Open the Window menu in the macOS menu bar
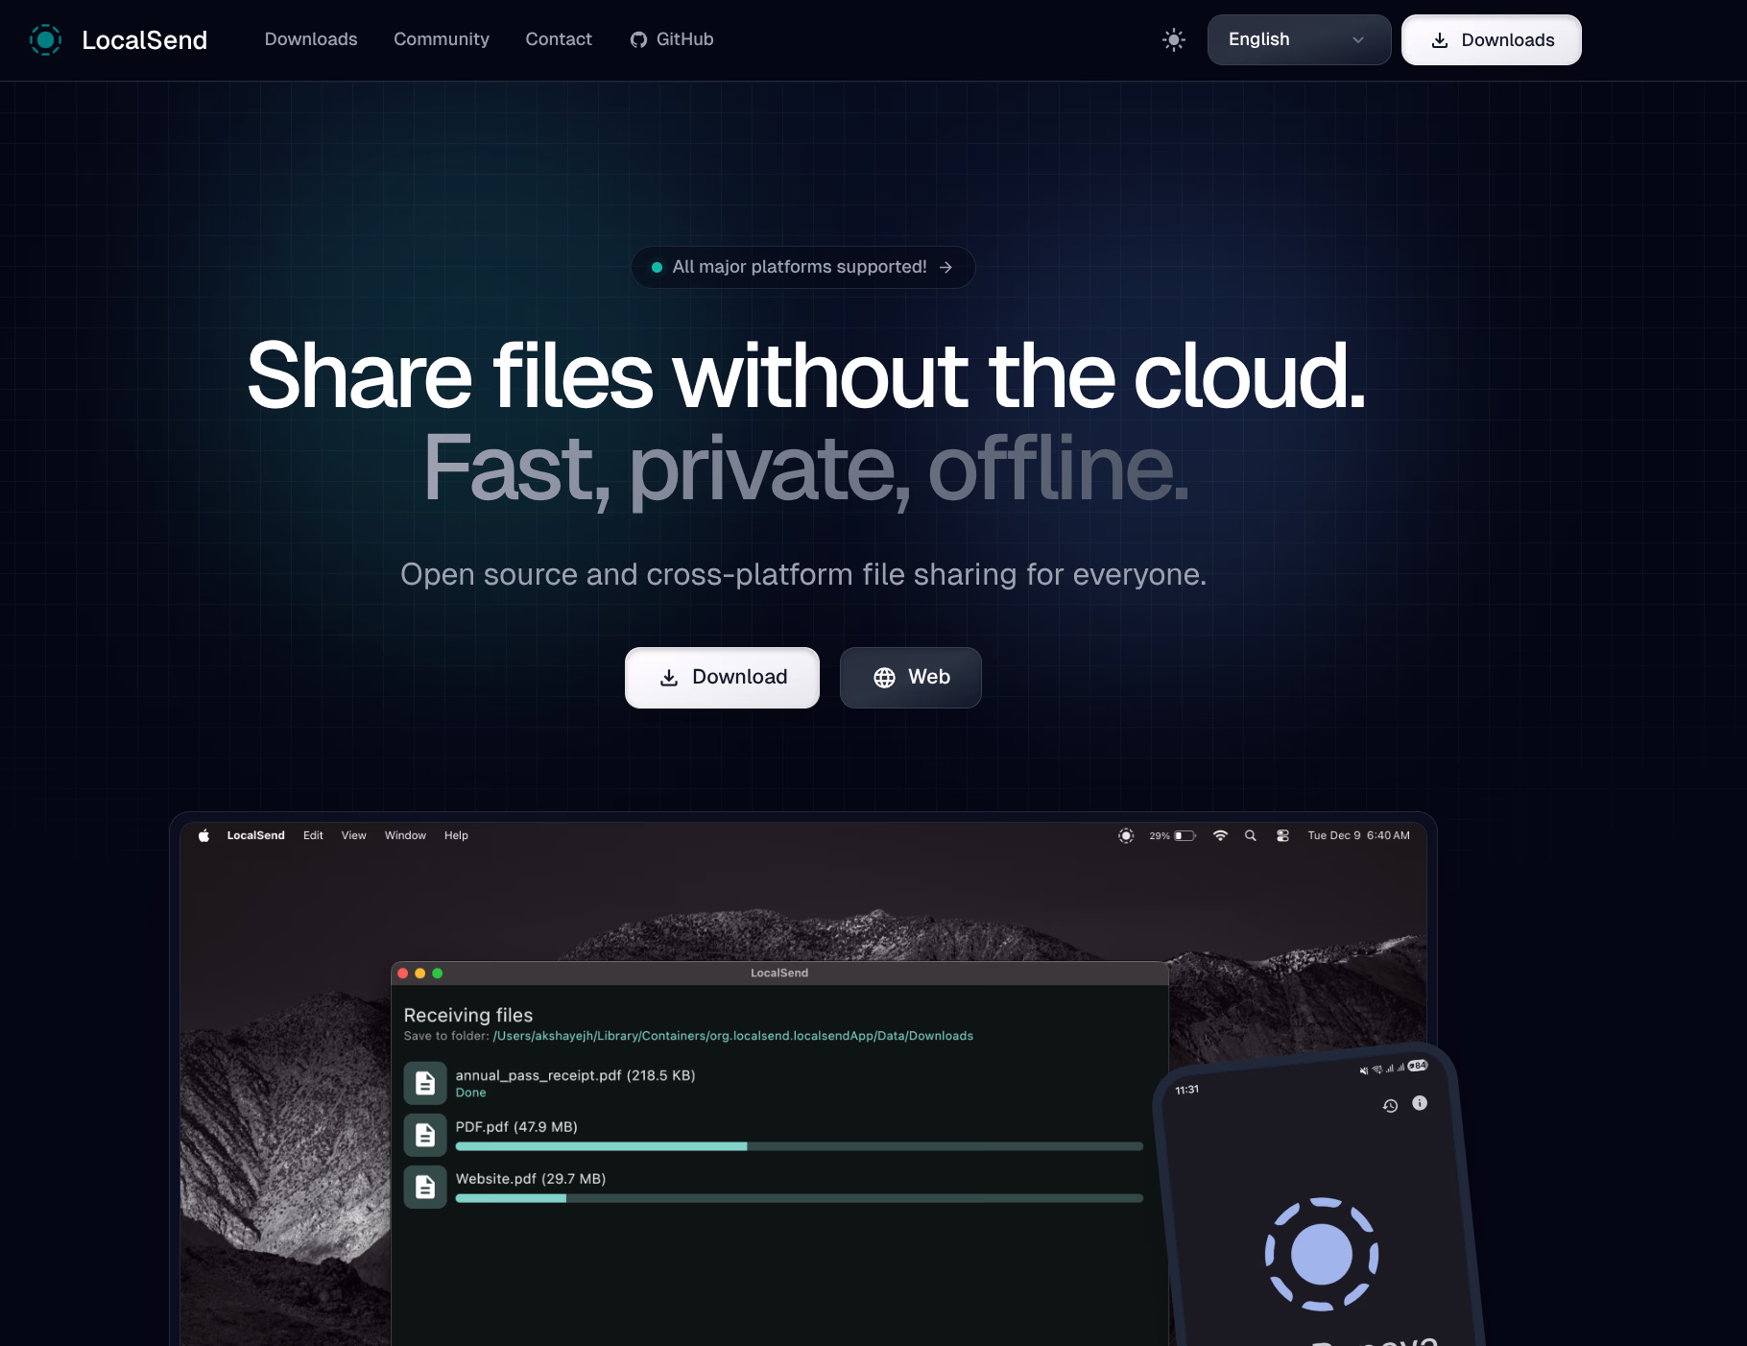Image resolution: width=1747 pixels, height=1346 pixels. [404, 835]
